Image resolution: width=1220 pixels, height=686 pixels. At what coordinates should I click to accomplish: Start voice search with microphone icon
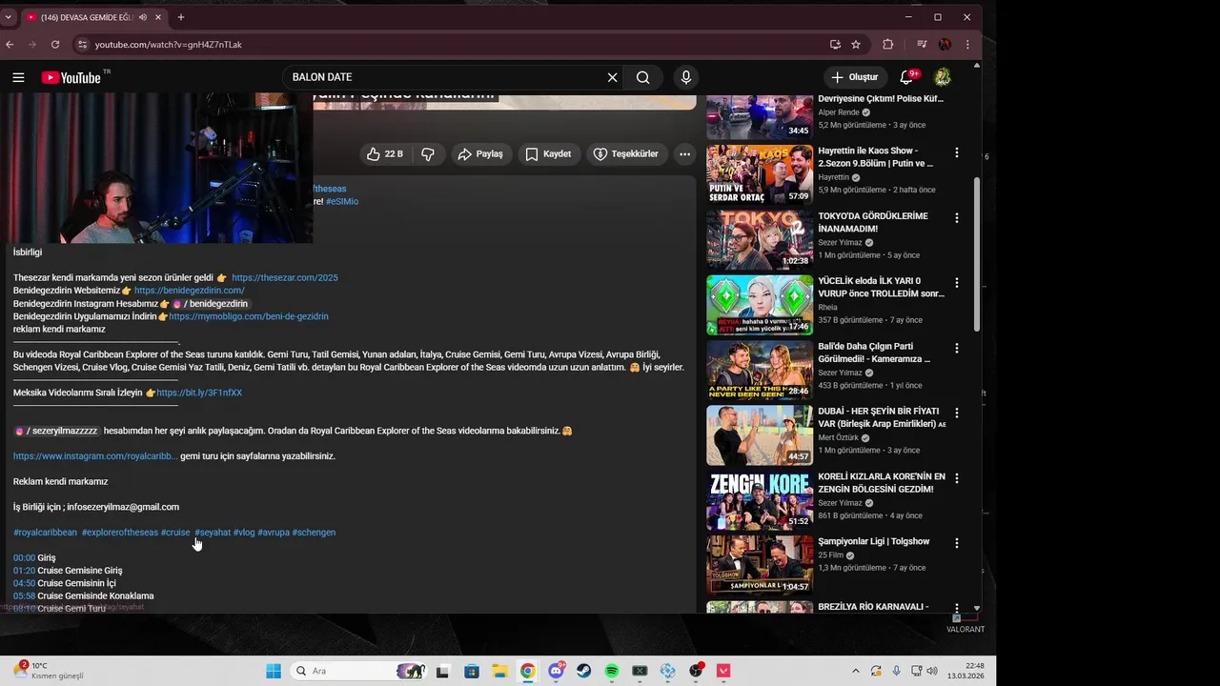click(x=685, y=77)
